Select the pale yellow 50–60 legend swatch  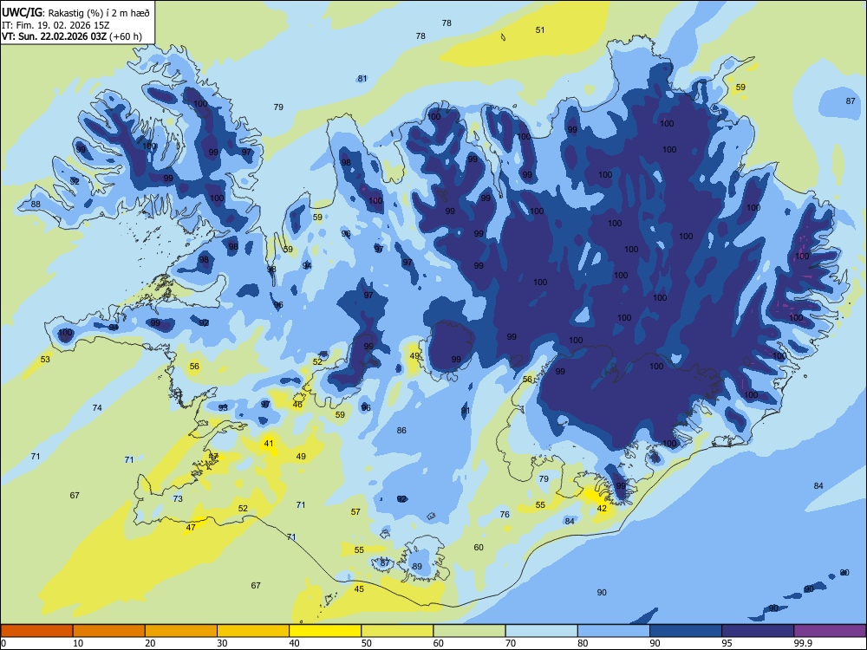pyautogui.click(x=397, y=631)
